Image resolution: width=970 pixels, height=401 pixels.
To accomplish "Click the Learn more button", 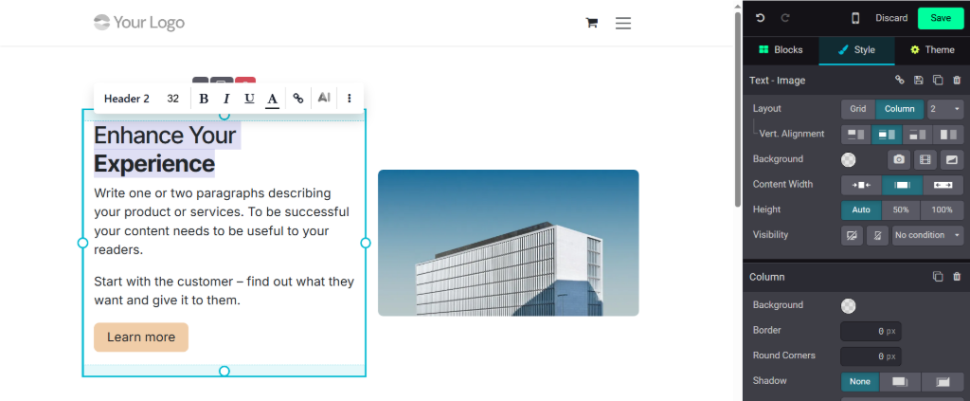I will point(141,337).
